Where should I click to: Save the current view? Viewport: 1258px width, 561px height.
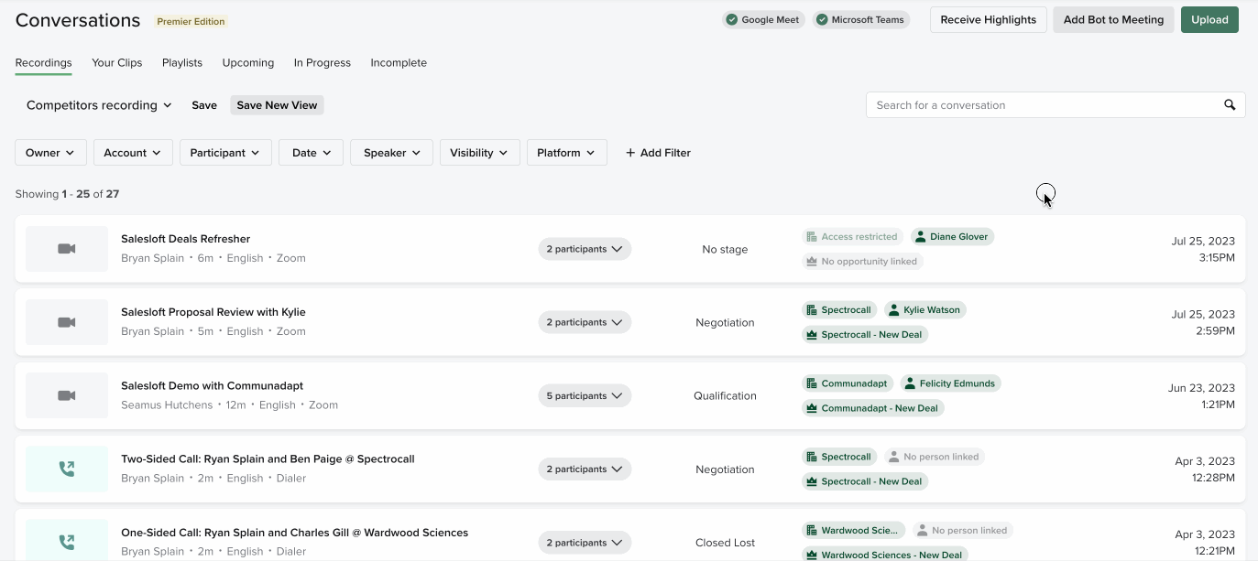(x=204, y=105)
